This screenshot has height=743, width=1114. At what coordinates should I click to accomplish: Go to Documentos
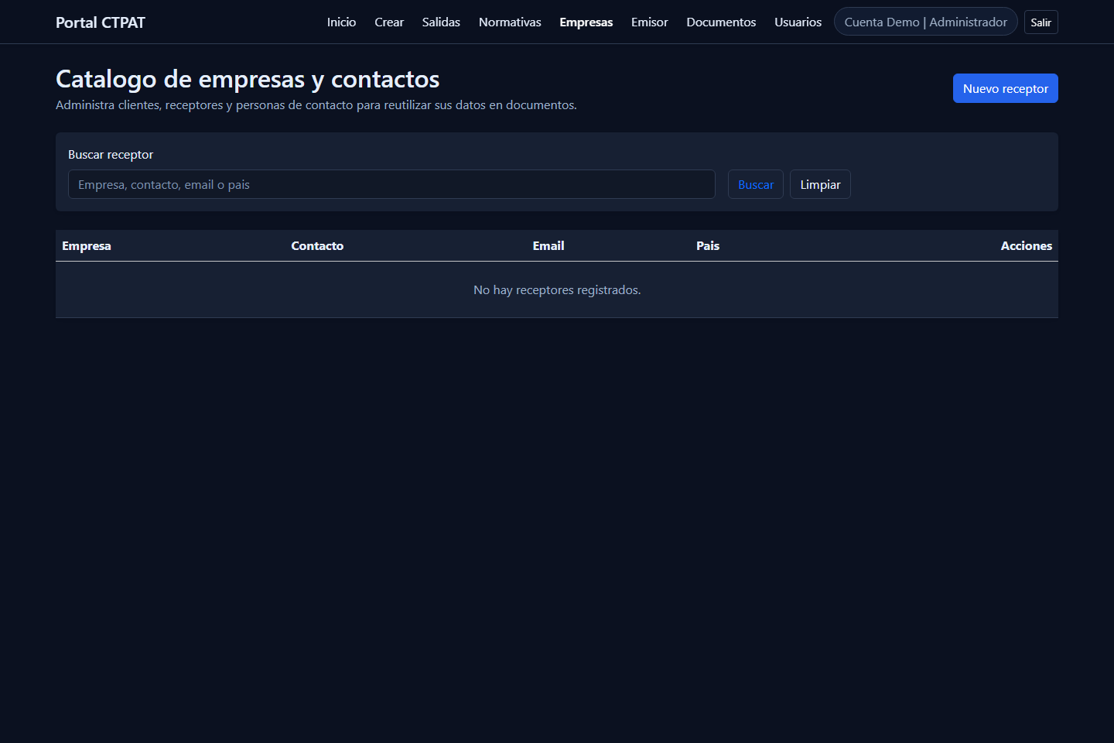(x=721, y=22)
